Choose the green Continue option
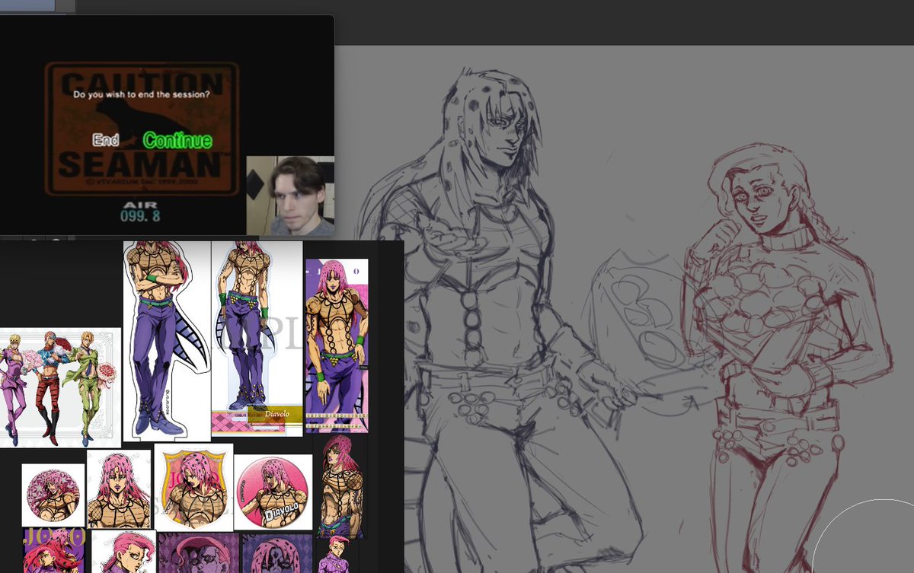 click(177, 140)
